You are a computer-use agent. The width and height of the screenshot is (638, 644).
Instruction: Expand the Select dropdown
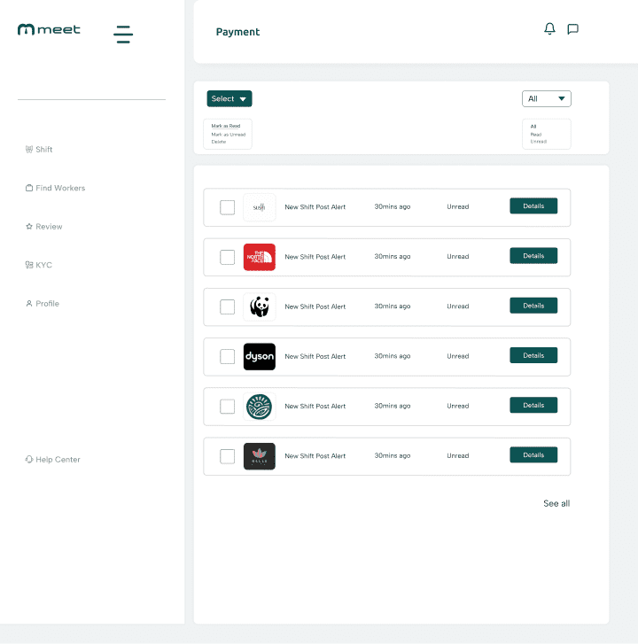tap(230, 98)
